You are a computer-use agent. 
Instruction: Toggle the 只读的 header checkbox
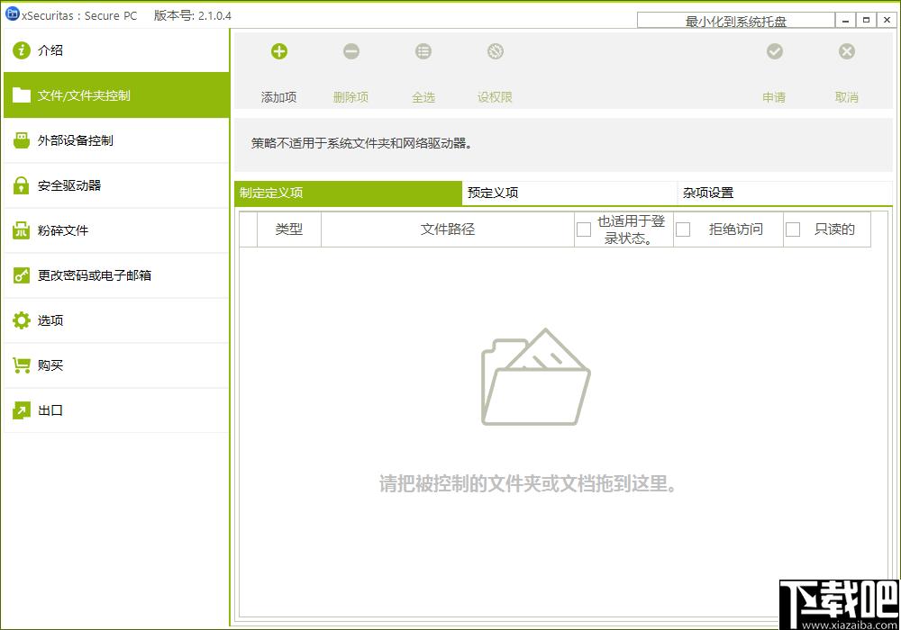[x=793, y=229]
